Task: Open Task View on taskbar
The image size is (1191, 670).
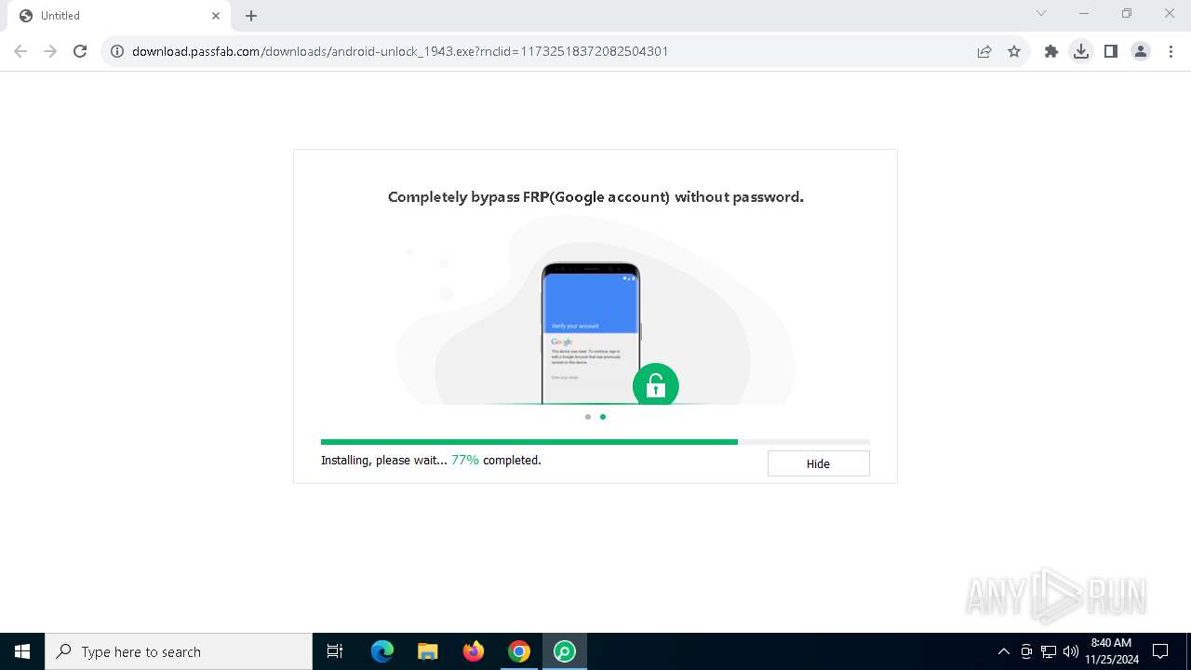Action: 335,651
